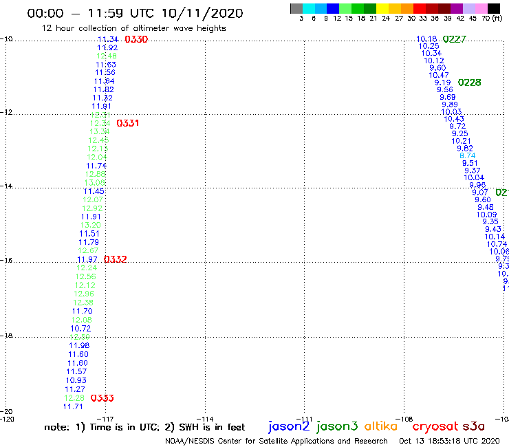
Task: Click the wave height value 9.72
Action: pos(457,126)
